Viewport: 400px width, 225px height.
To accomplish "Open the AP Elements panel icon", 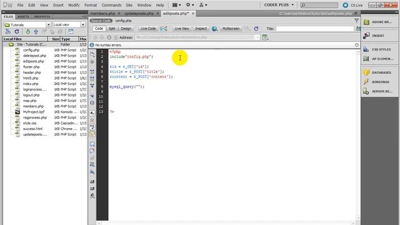I will pyautogui.click(x=366, y=59).
